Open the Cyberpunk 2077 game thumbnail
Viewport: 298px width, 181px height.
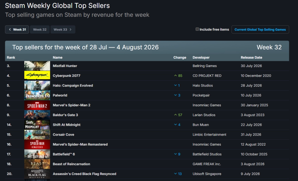pyautogui.click(x=37, y=76)
